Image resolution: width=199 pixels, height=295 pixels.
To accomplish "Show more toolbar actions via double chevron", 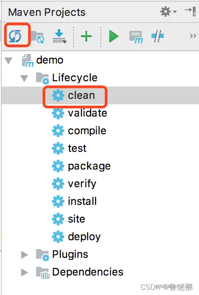I will click(193, 36).
